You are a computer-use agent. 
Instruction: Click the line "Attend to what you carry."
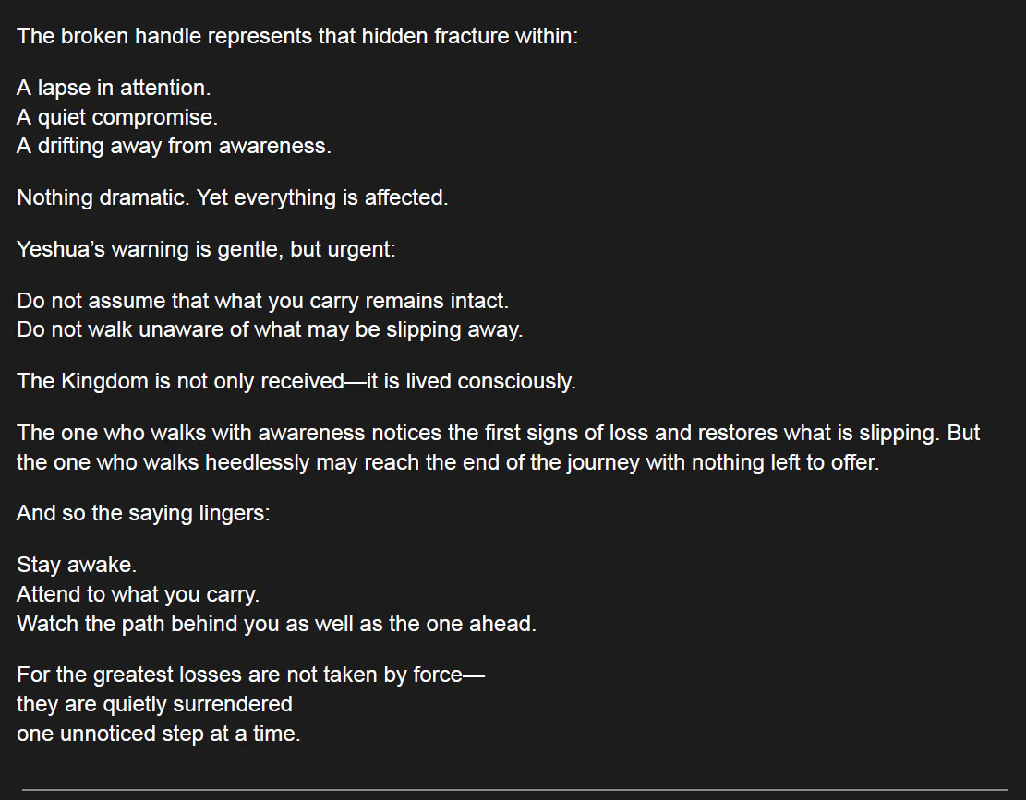(x=138, y=595)
